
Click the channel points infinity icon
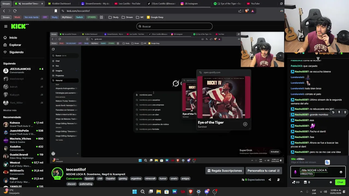pyautogui.click(x=298, y=182)
